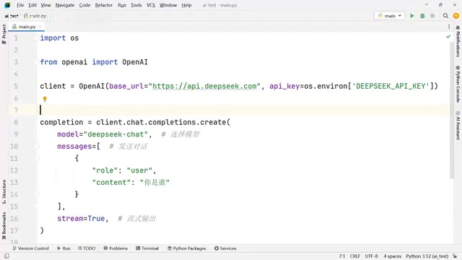Change file encoding via UTF-8 indicator
The width and height of the screenshot is (462, 260).
pos(371,256)
